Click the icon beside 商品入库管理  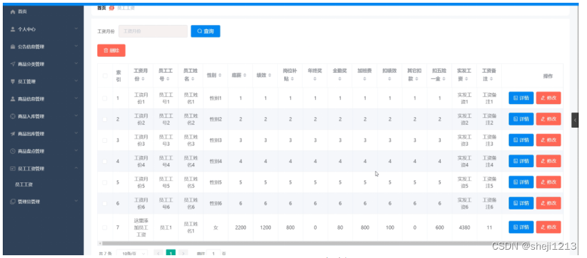coord(12,117)
